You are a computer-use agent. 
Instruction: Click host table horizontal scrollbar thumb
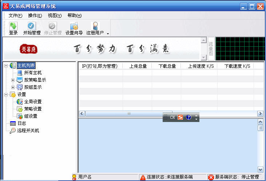(x=129, y=114)
